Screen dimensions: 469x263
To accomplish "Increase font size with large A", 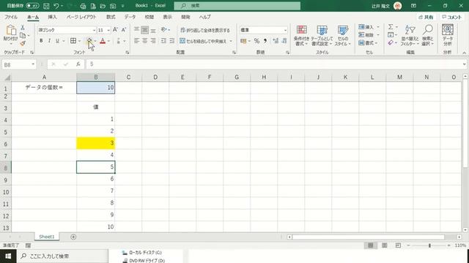I will [116, 30].
